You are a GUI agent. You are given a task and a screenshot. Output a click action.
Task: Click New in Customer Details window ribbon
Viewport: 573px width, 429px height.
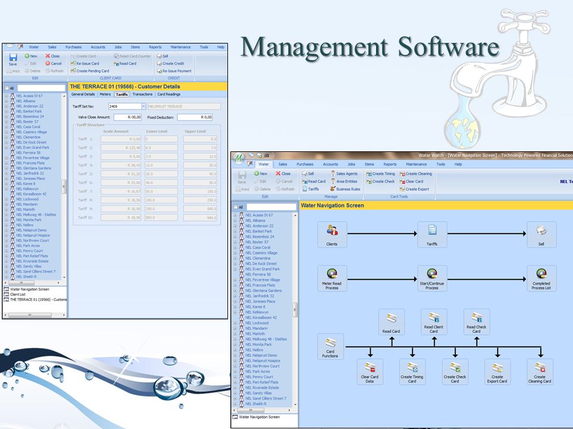pos(30,56)
